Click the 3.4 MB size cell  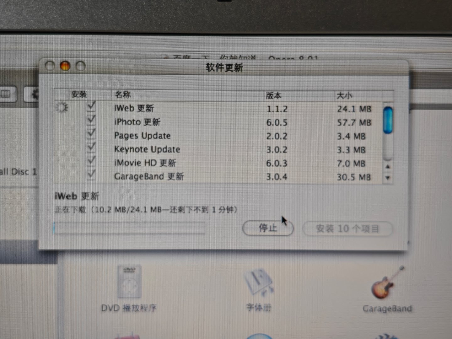tap(351, 136)
